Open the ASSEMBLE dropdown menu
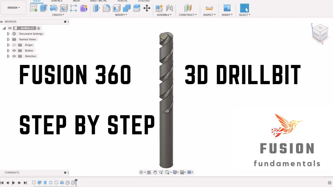Screen dimensions: 333x187 point(164,15)
